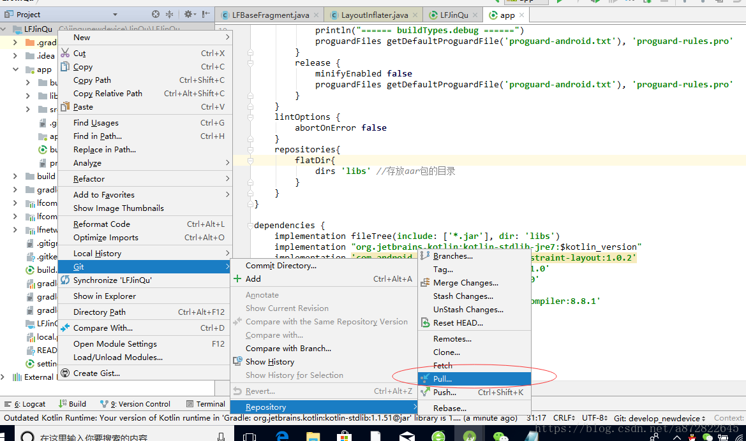The height and width of the screenshot is (441, 746).
Task: Choose Copy Relative Path menu entry
Action: 145,93
